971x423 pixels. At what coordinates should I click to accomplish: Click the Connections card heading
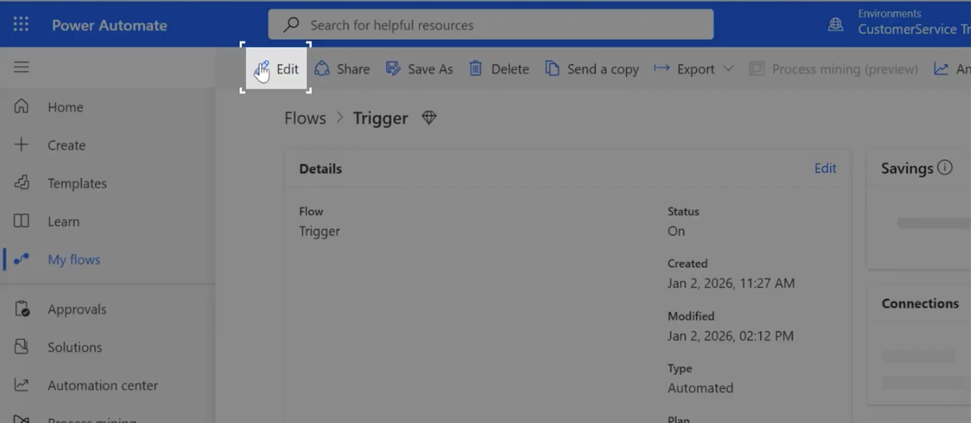(920, 303)
